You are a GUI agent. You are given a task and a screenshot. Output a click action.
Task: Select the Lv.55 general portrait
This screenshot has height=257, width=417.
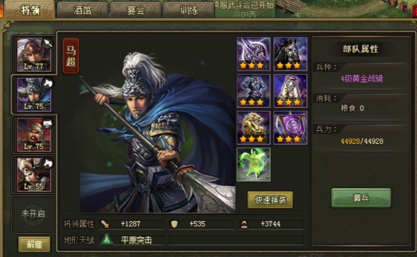coord(34,175)
